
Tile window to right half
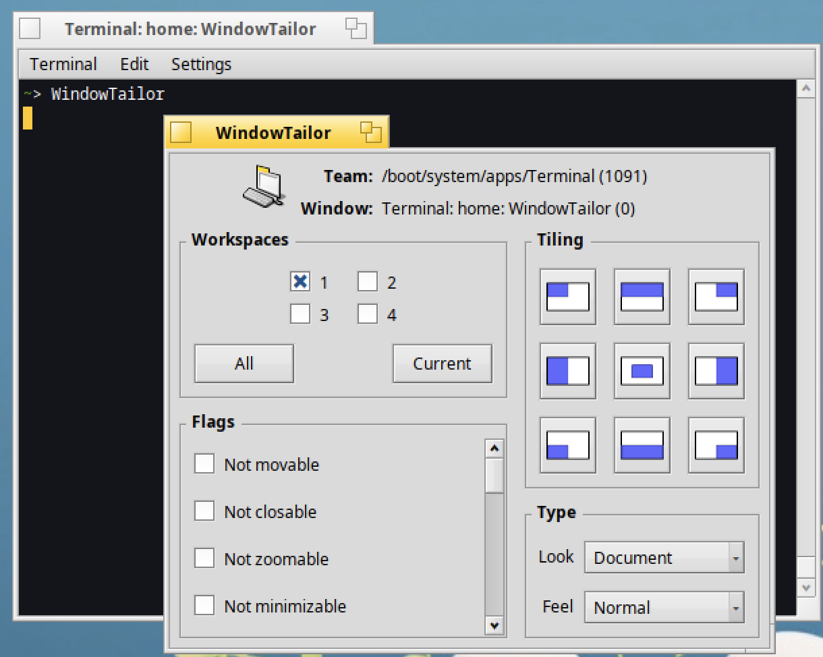pyautogui.click(x=716, y=371)
